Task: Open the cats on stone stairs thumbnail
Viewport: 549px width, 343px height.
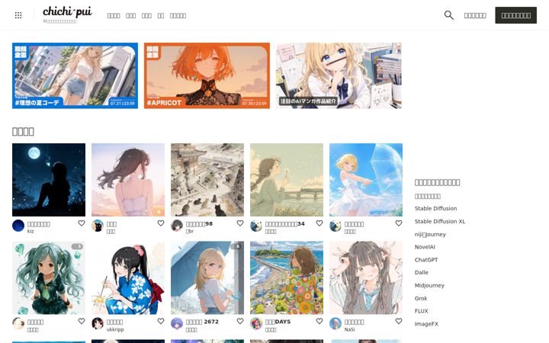Action: pyautogui.click(x=207, y=180)
